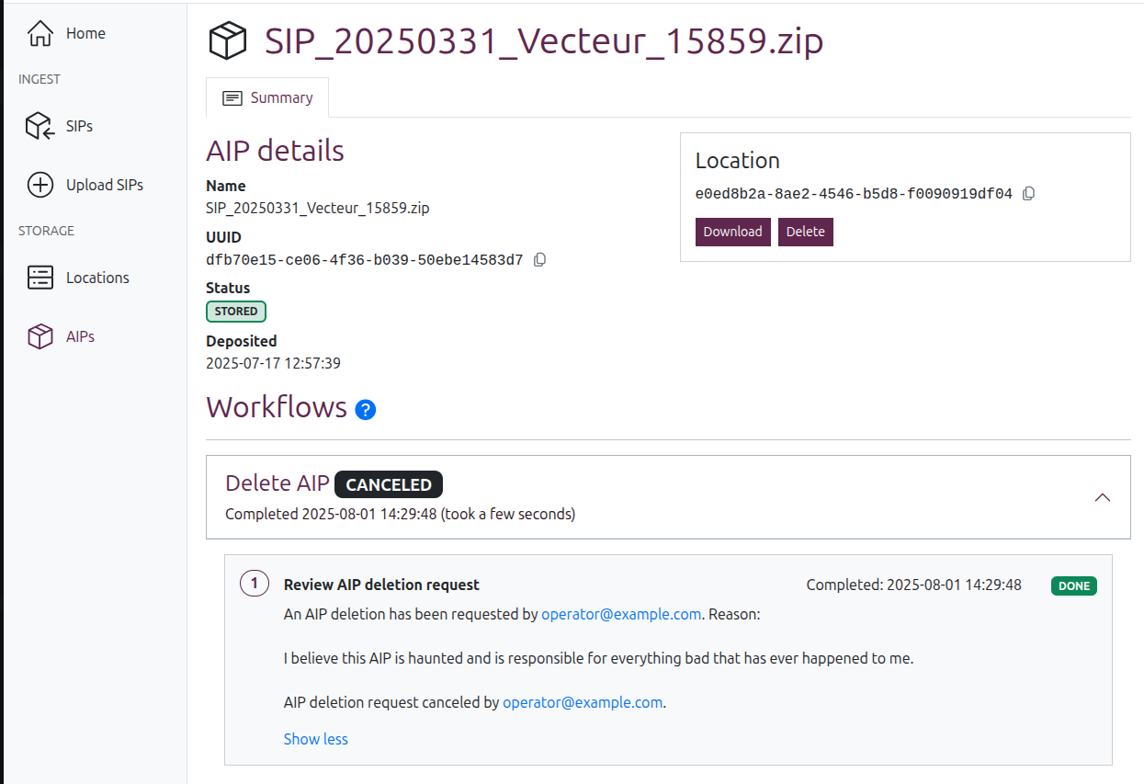Image resolution: width=1144 pixels, height=784 pixels.
Task: Click the STORED status badge
Action: [236, 312]
